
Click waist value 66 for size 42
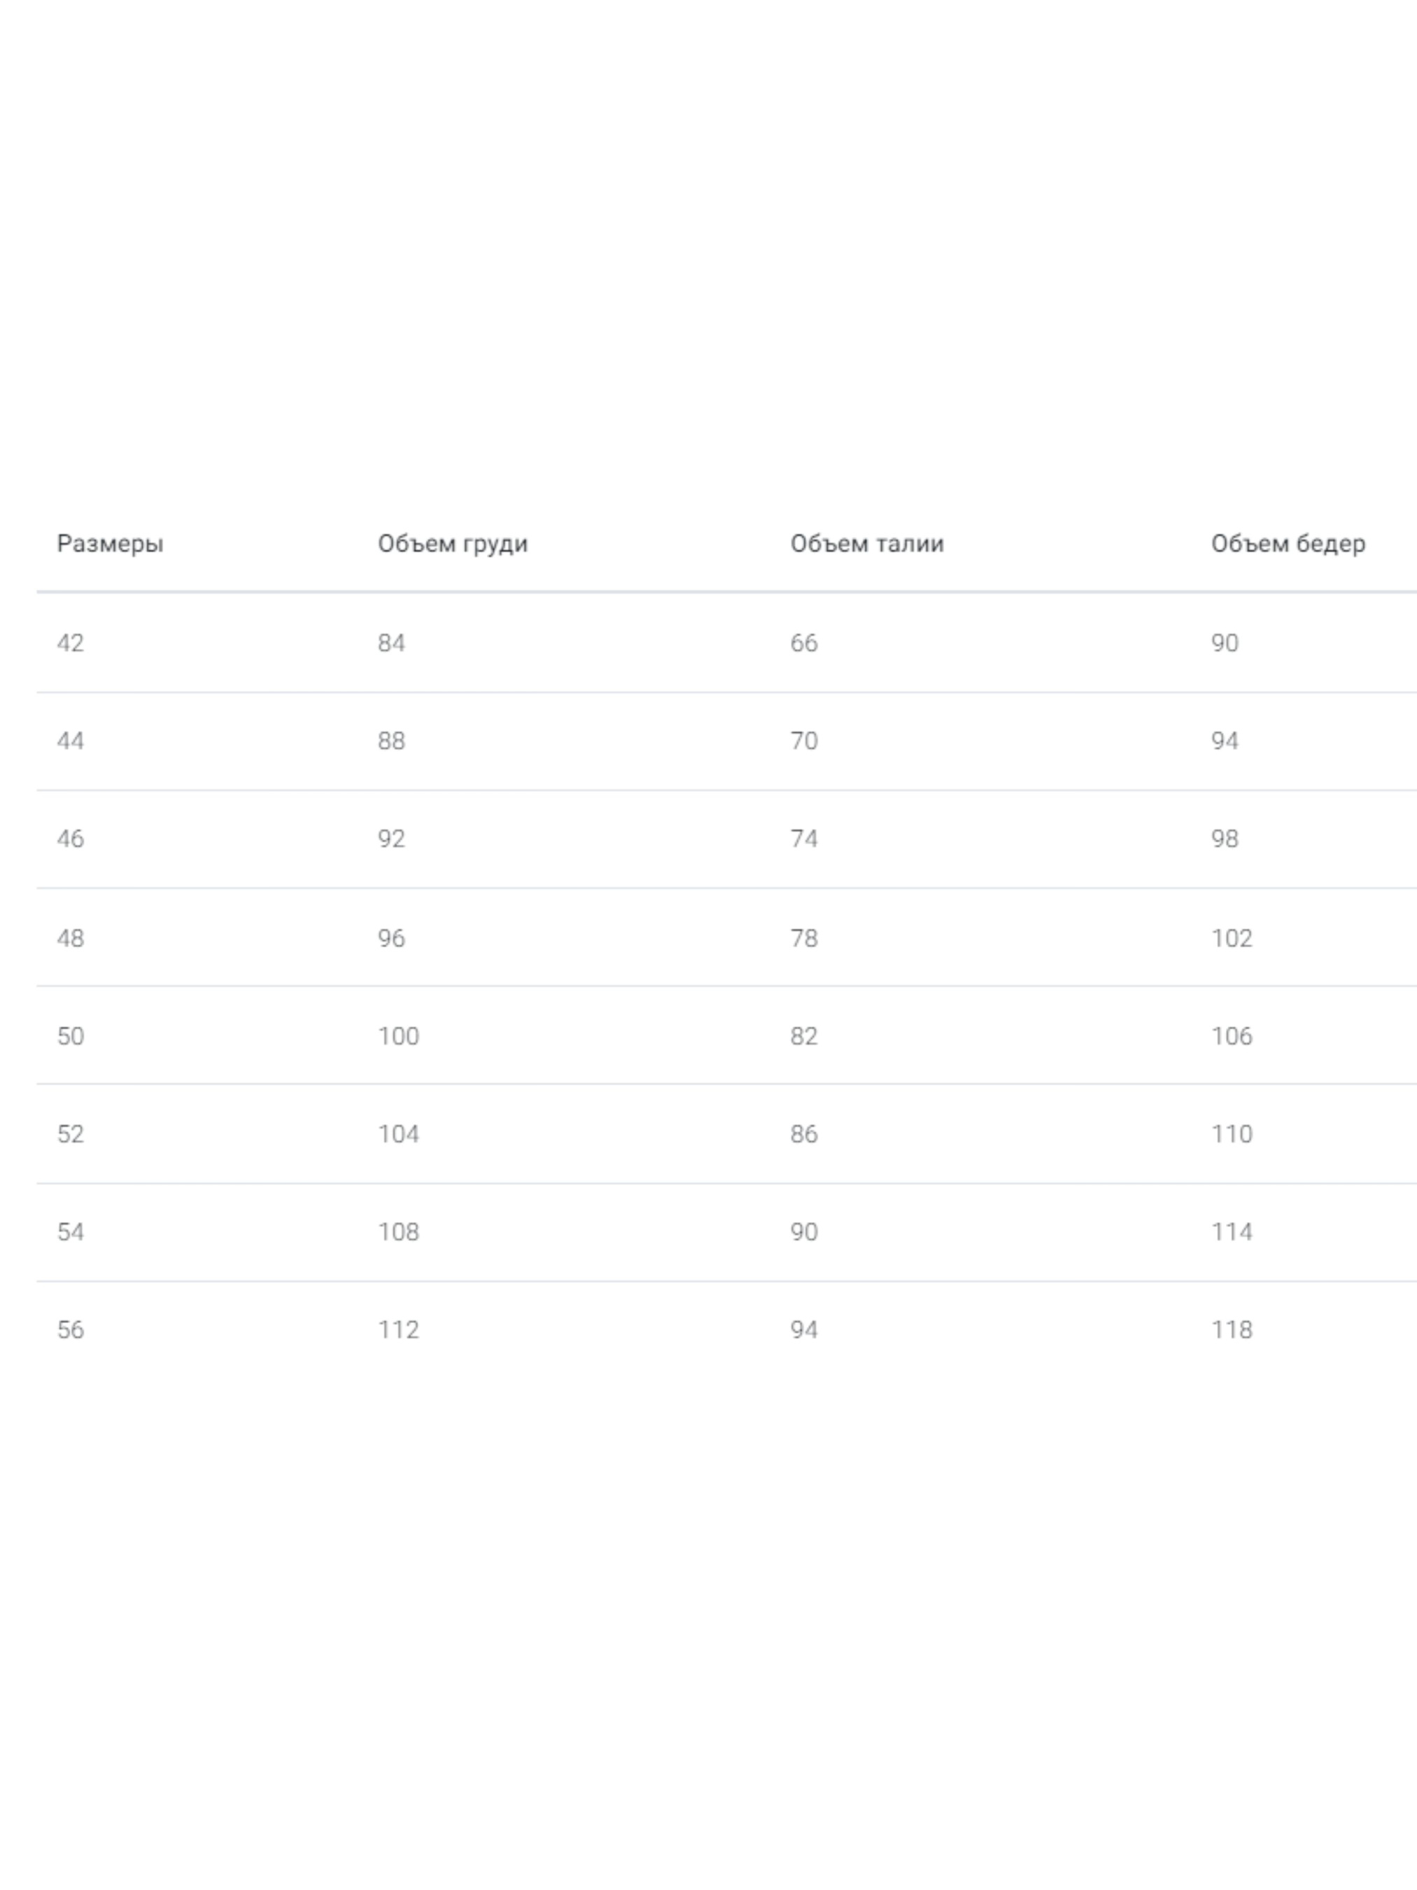pos(803,643)
